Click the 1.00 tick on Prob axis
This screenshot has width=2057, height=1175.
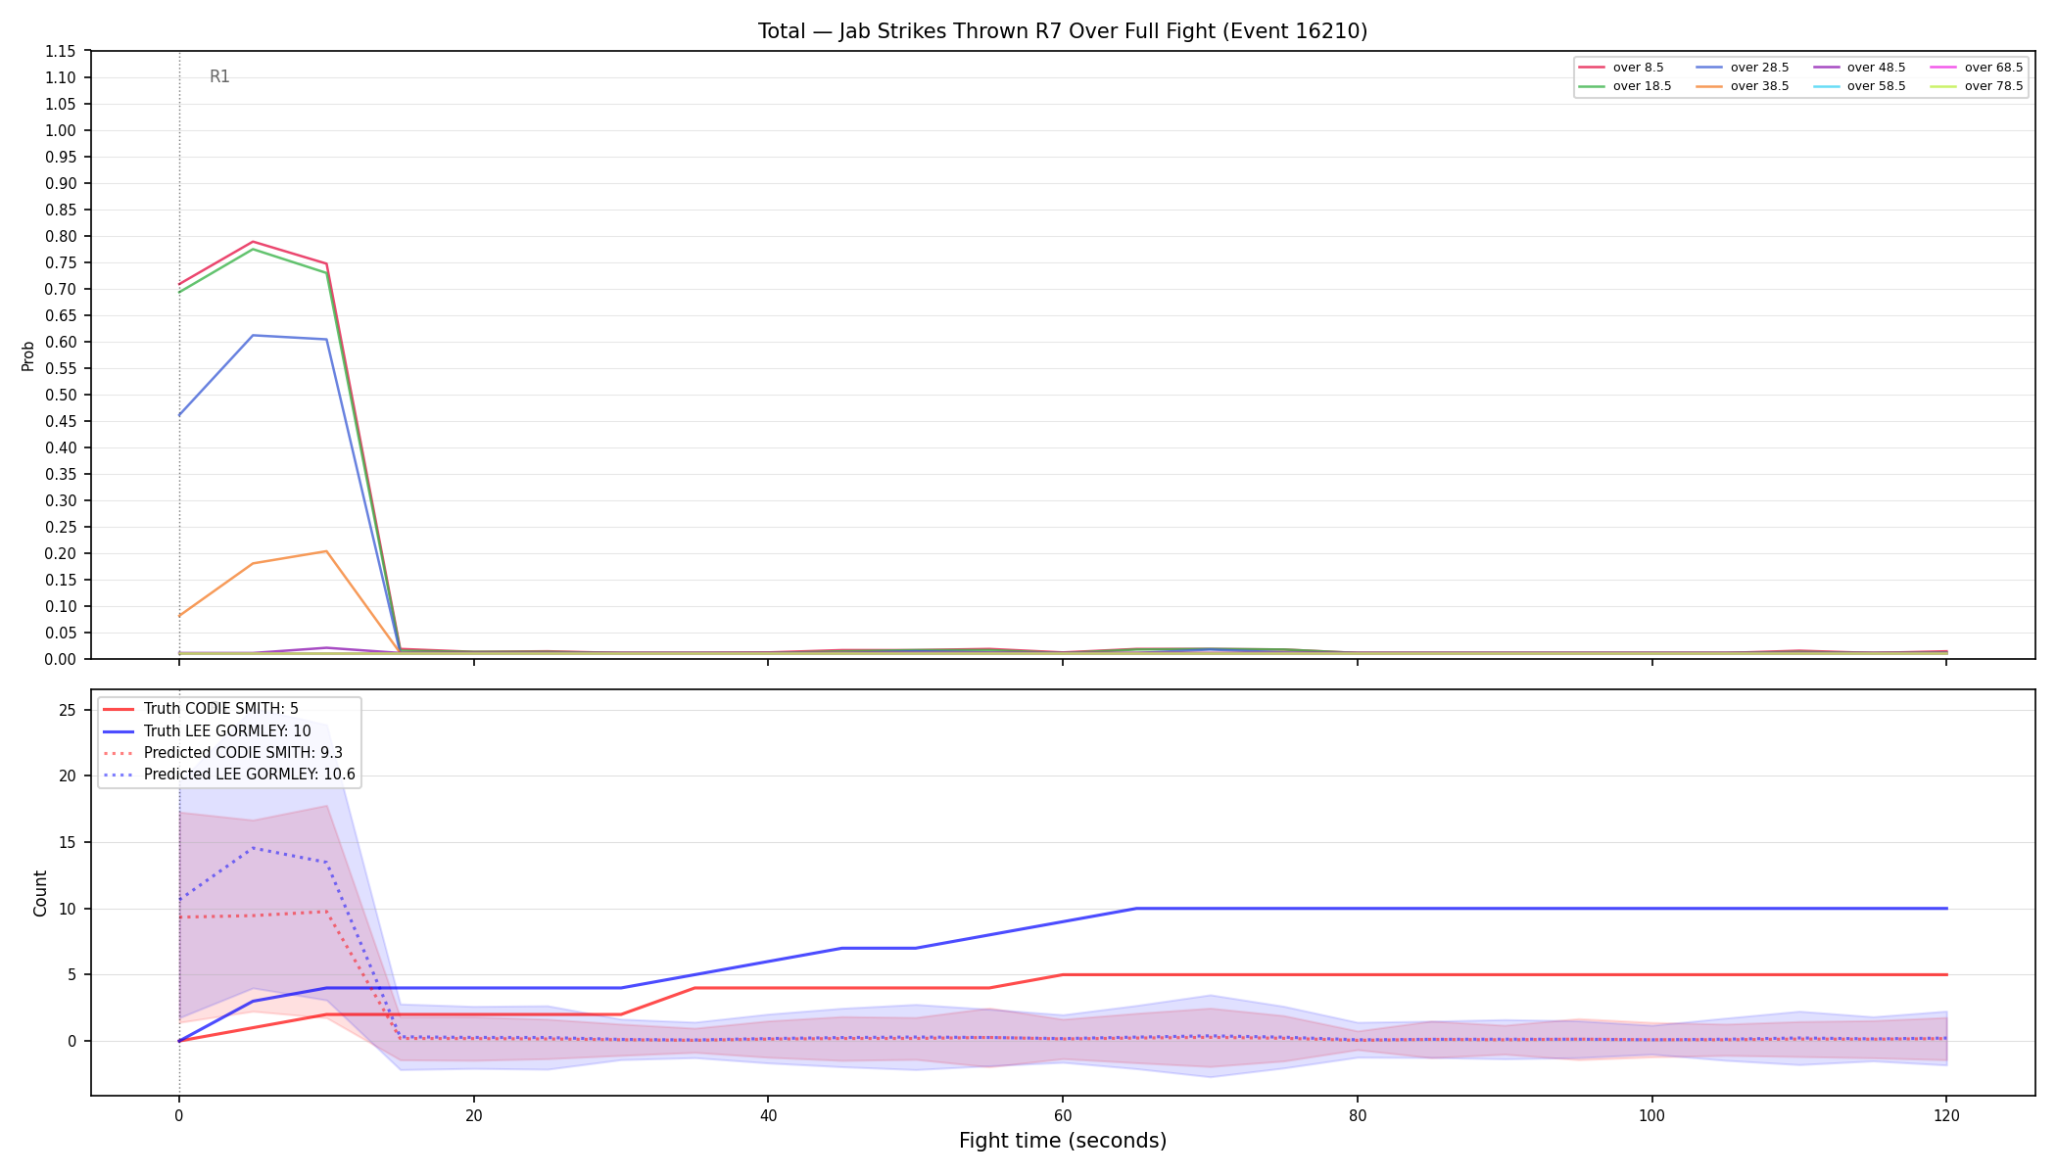coord(61,130)
